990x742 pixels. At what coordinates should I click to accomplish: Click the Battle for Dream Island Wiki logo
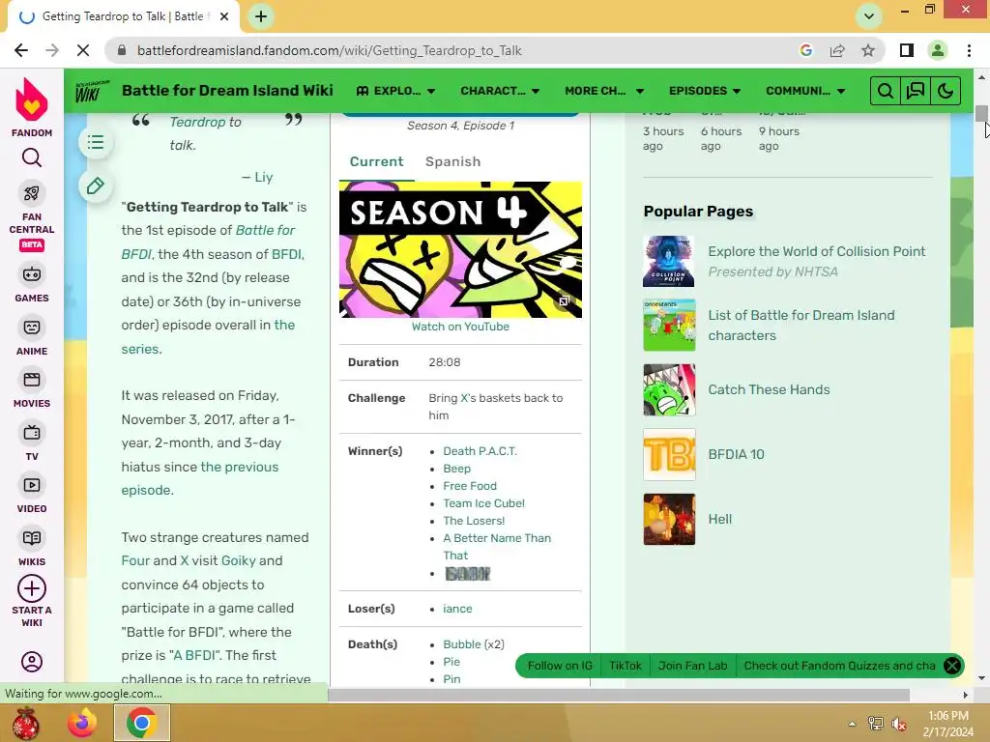tap(92, 91)
